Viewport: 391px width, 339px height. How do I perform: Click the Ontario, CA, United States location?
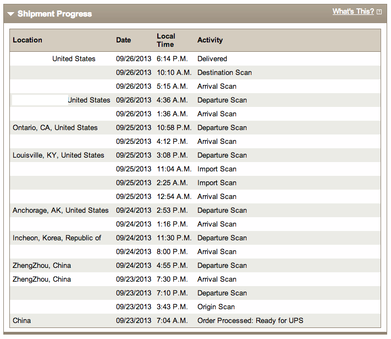[55, 128]
